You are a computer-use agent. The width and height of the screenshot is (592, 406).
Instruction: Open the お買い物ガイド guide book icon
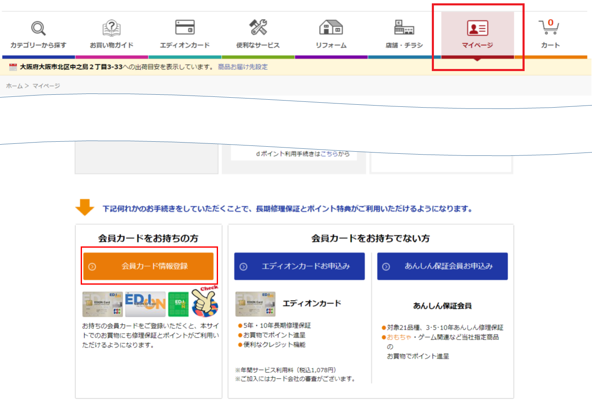pyautogui.click(x=111, y=27)
